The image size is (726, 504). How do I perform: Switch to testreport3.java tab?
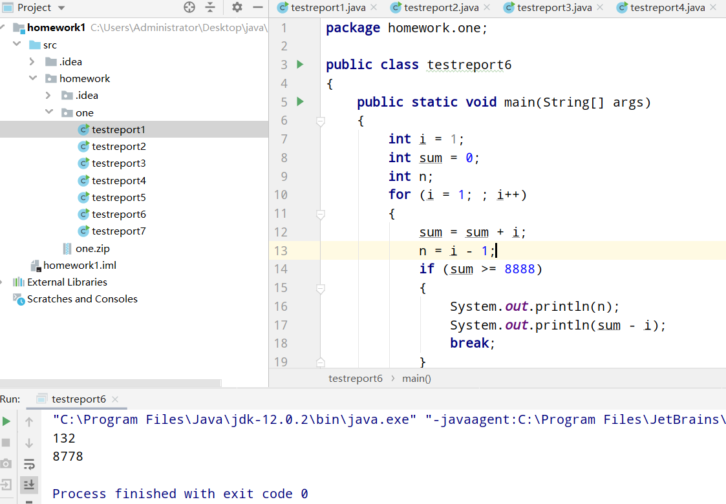[554, 8]
